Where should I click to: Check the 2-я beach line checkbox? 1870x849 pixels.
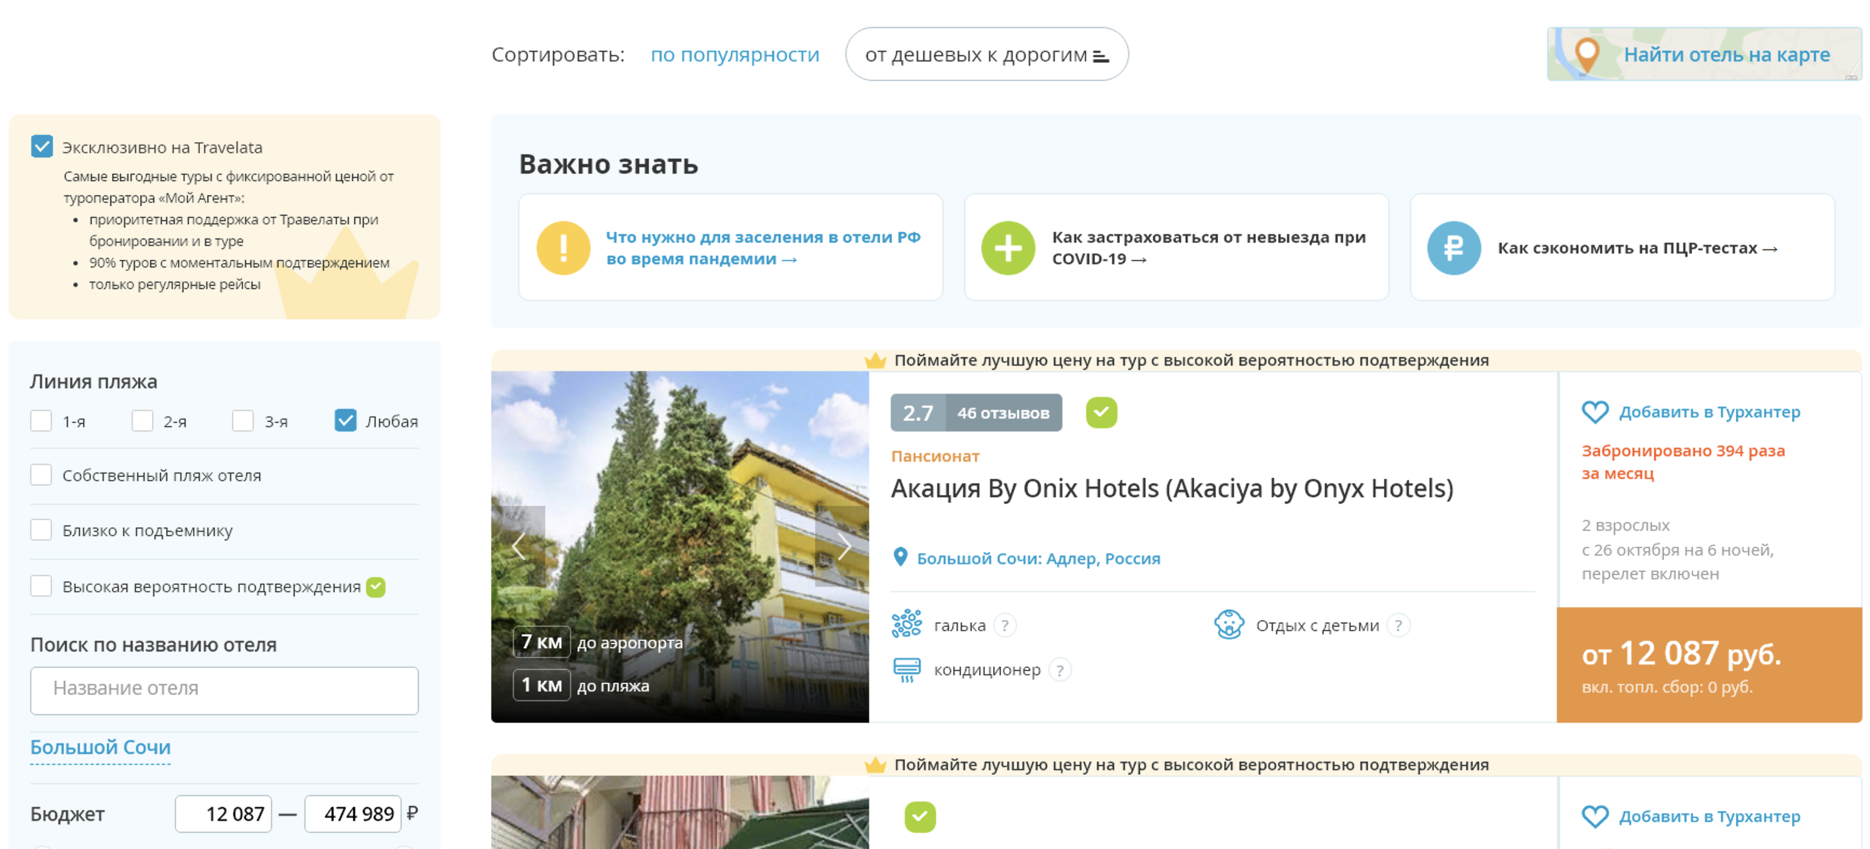143,421
